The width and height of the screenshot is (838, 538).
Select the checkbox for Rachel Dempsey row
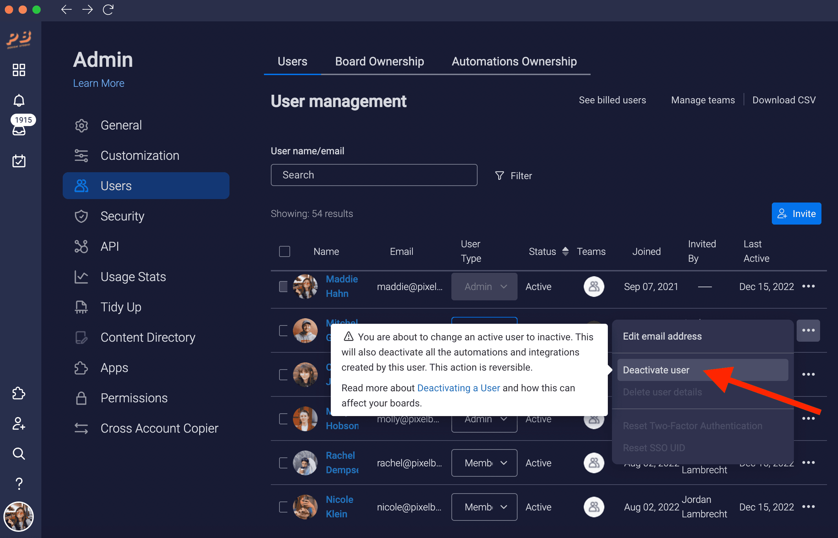pos(283,463)
